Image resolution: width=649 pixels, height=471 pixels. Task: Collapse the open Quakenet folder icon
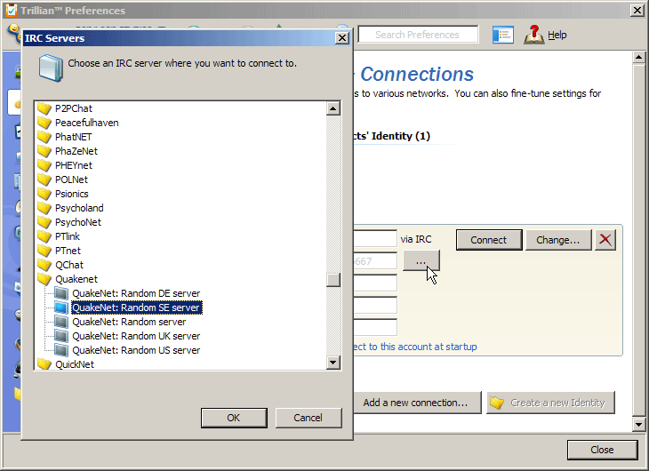pos(44,279)
